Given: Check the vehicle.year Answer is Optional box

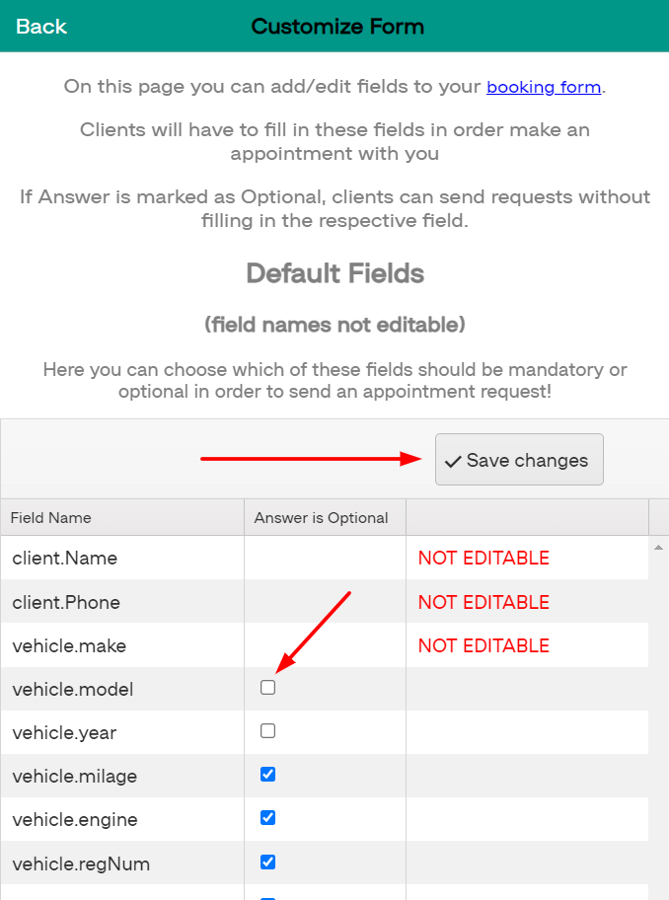Looking at the screenshot, I should coord(267,730).
